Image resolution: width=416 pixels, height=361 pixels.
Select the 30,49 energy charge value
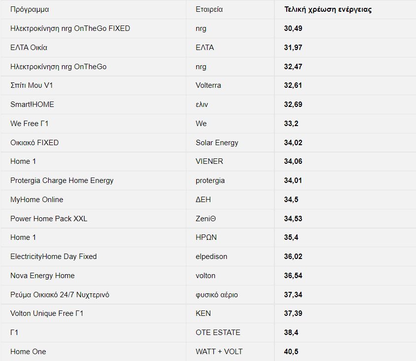(x=293, y=28)
